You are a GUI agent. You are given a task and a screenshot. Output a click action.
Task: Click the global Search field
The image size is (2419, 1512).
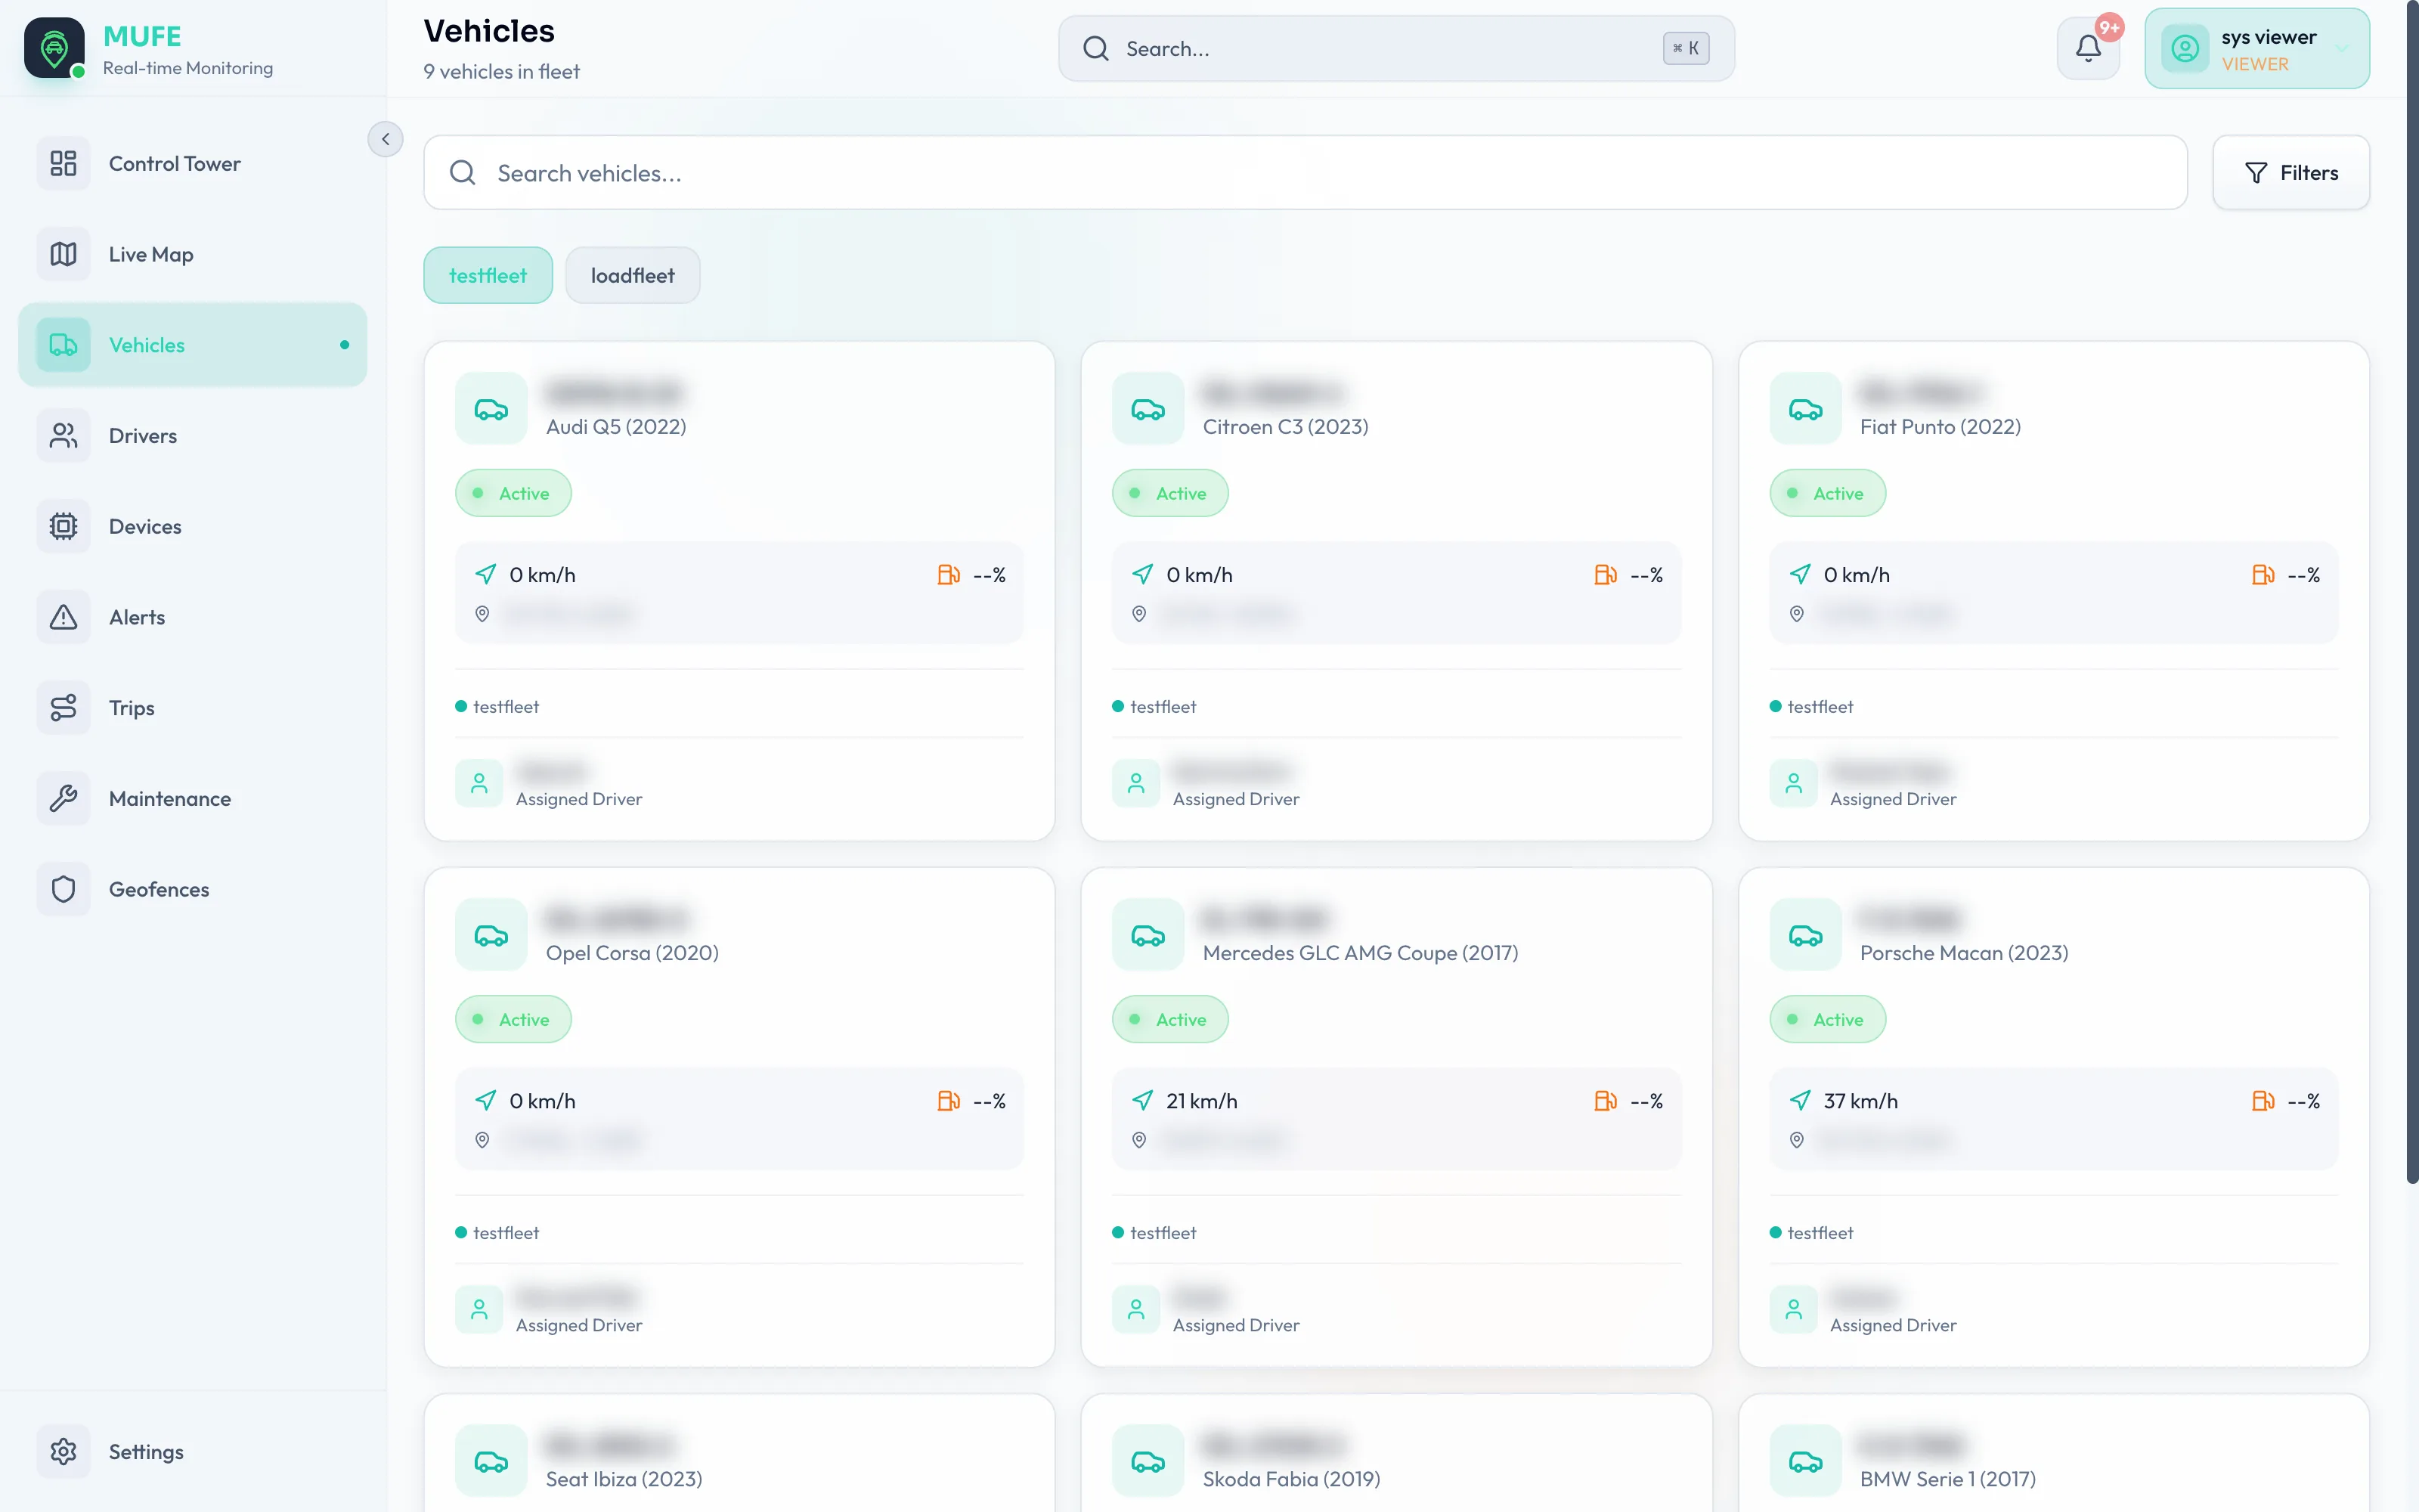1395,48
